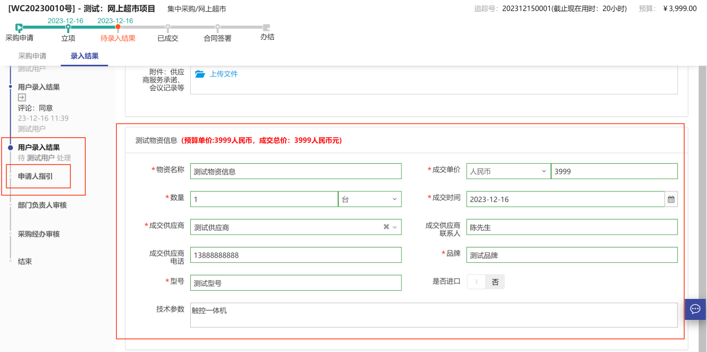Click the 已成交 stage marker
Screen dimensions: 707x352
coord(168,28)
